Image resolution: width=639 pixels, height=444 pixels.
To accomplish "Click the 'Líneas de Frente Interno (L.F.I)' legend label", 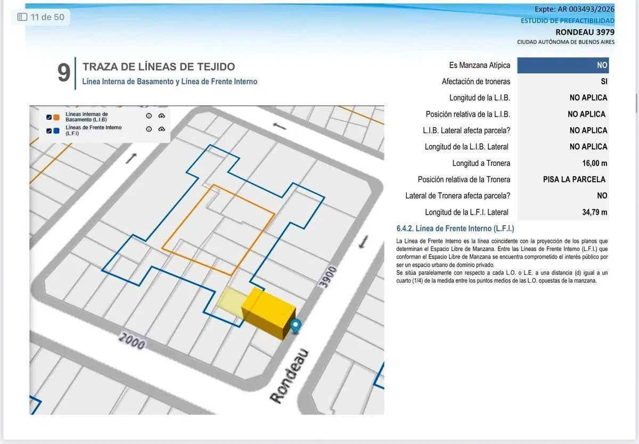I will tap(93, 130).
